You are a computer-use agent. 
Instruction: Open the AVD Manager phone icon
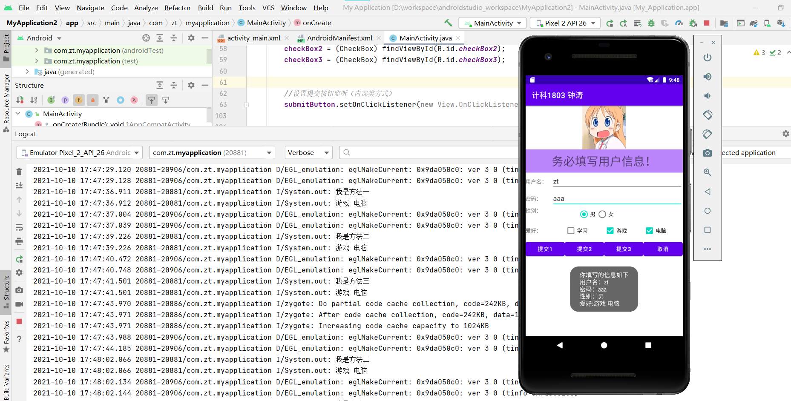(x=767, y=23)
